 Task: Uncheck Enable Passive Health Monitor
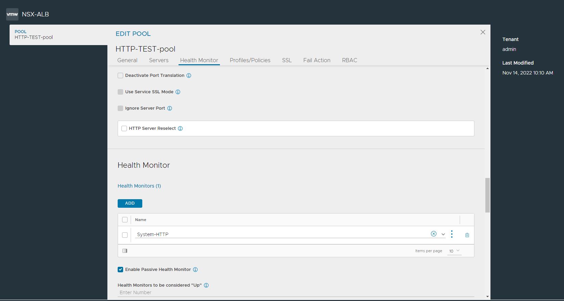click(120, 270)
